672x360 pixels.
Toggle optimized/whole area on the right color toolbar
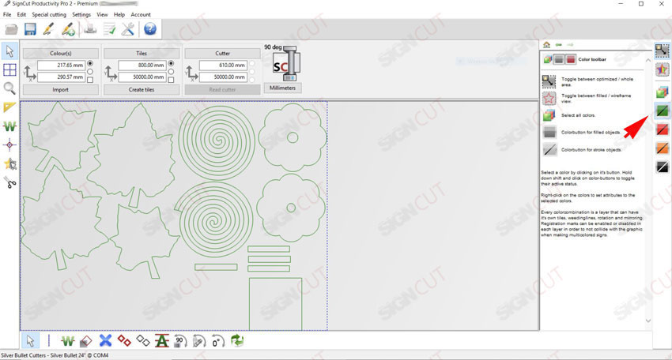(x=663, y=51)
